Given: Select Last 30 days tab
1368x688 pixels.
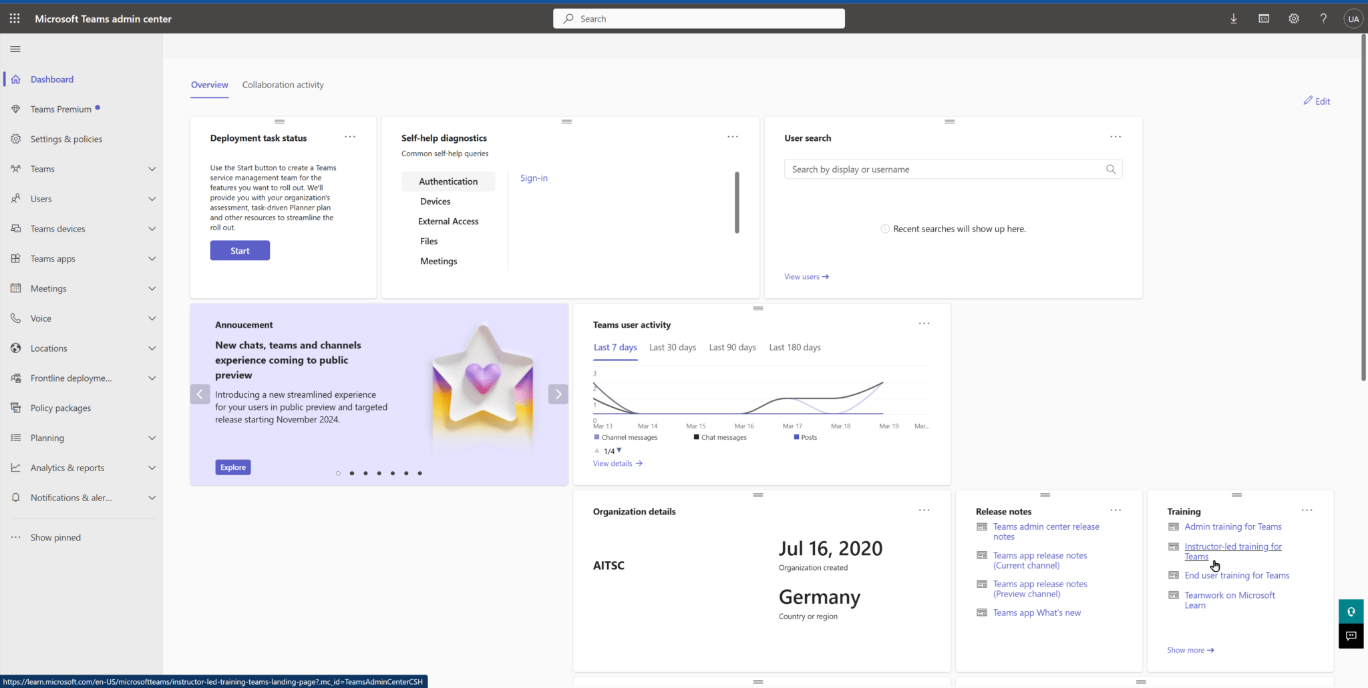Looking at the screenshot, I should 673,348.
